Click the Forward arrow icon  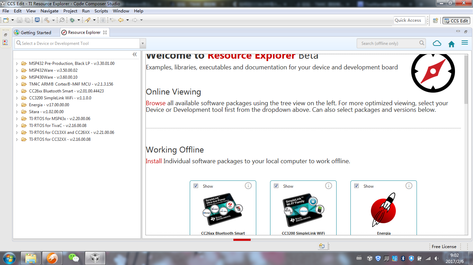[x=135, y=20]
